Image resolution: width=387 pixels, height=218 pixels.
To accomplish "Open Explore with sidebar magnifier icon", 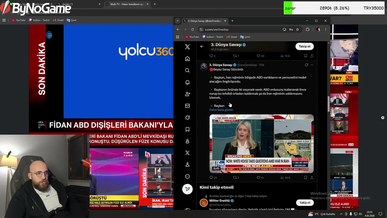I will pos(187,71).
